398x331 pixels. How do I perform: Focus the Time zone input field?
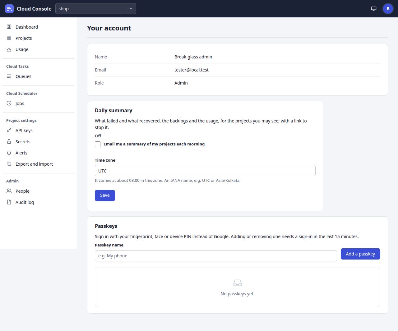pos(205,171)
